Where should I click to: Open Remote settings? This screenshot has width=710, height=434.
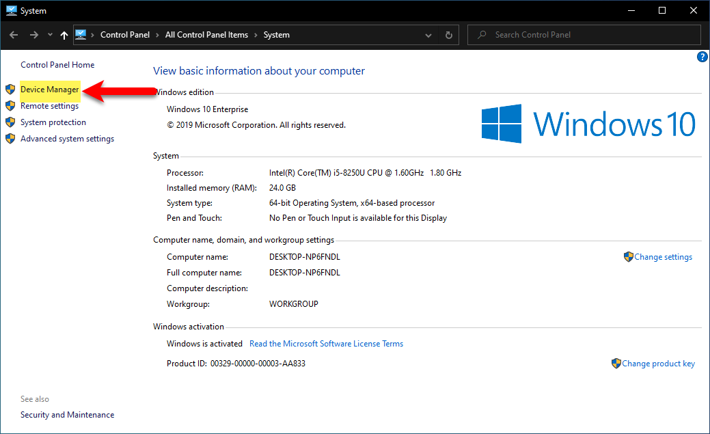click(x=49, y=106)
